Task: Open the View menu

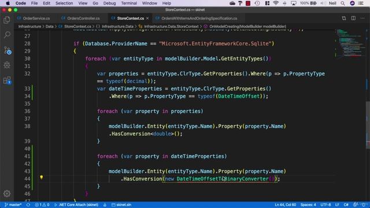Action: click(83, 3)
